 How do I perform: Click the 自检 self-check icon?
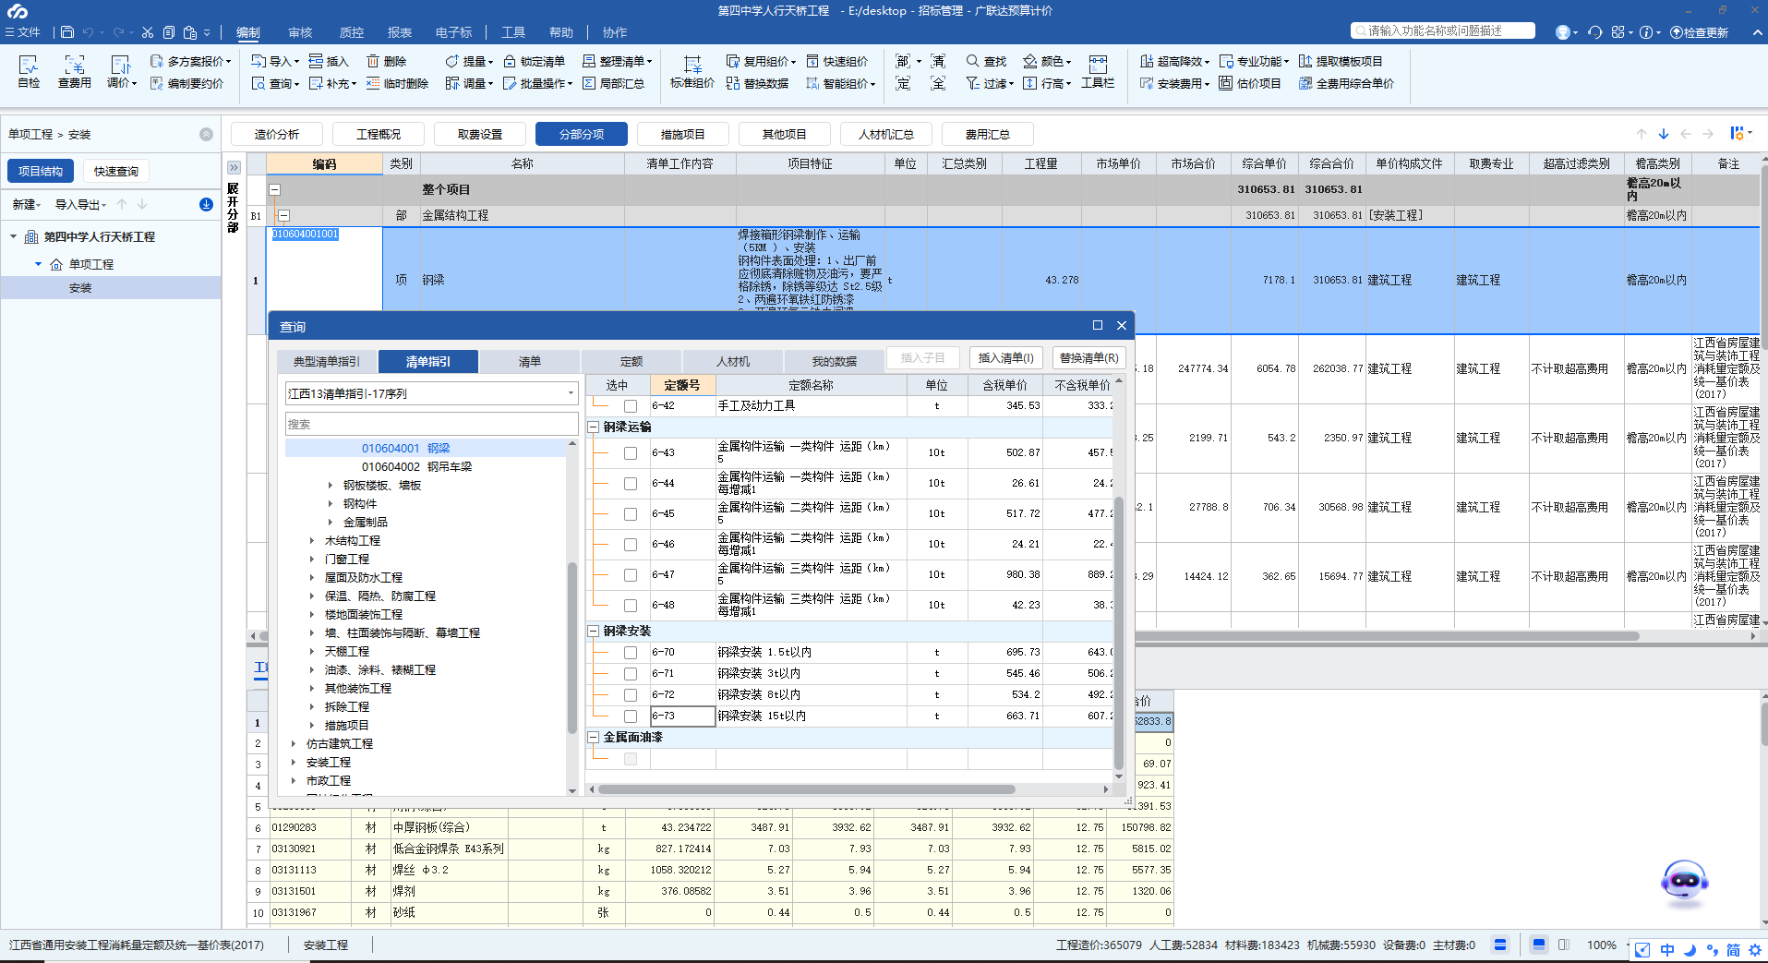(29, 71)
